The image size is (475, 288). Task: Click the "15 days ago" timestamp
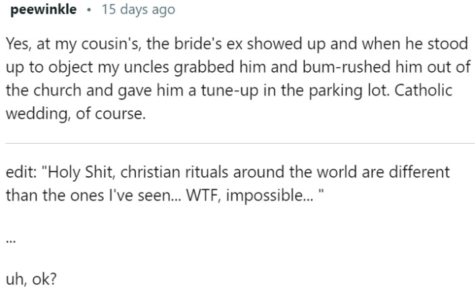[138, 9]
